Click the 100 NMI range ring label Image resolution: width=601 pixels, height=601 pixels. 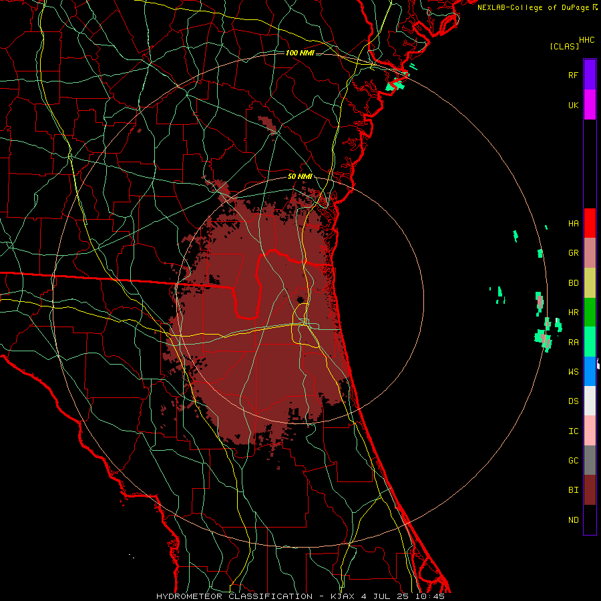click(300, 53)
